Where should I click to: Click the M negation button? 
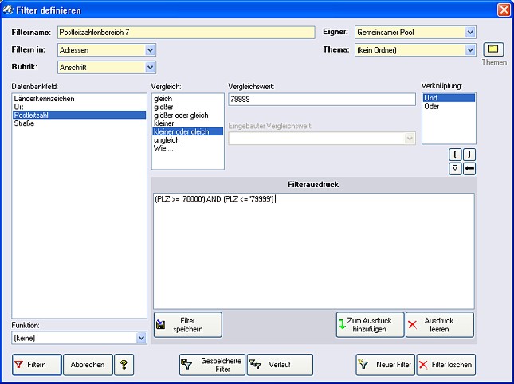pyautogui.click(x=455, y=168)
